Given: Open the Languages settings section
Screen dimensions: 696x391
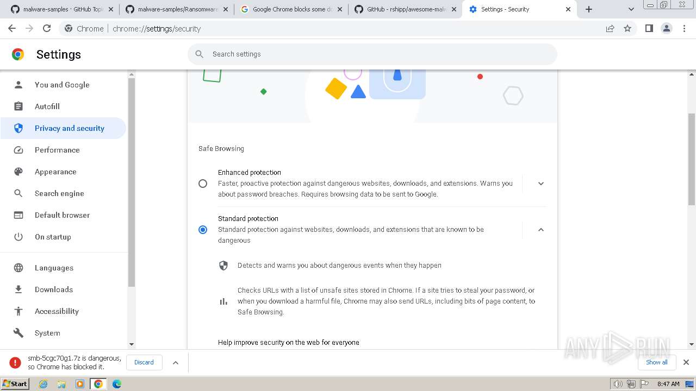Looking at the screenshot, I should pyautogui.click(x=63, y=268).
